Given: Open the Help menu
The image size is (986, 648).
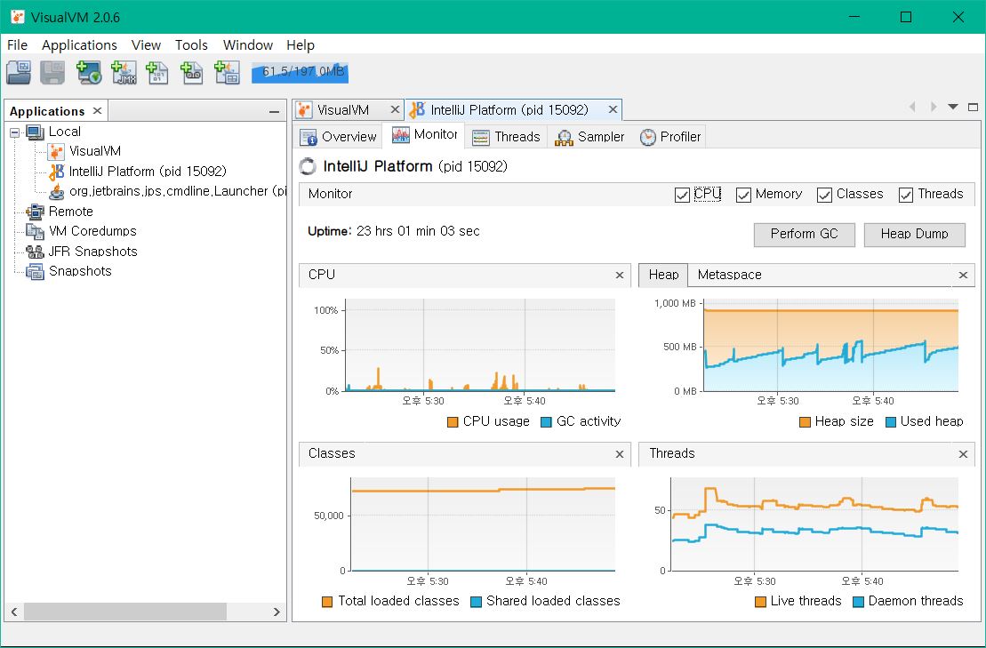Looking at the screenshot, I should click(x=300, y=45).
